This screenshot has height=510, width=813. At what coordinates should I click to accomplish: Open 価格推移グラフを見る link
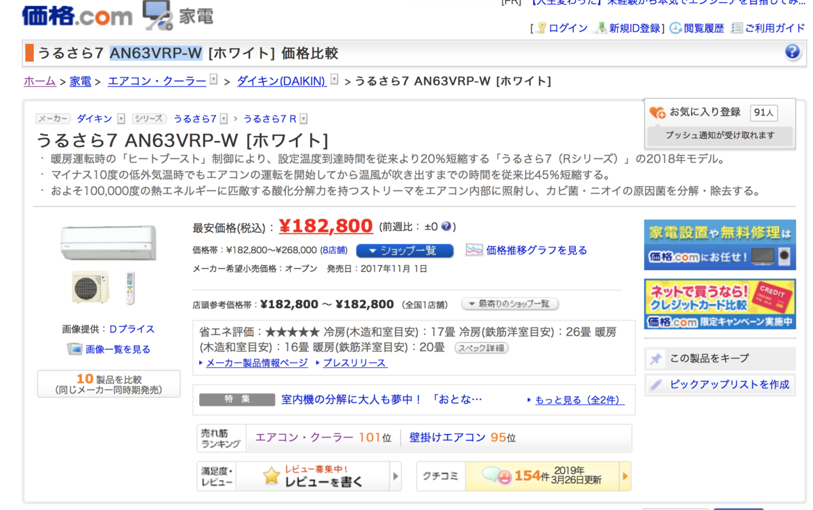pyautogui.click(x=537, y=250)
